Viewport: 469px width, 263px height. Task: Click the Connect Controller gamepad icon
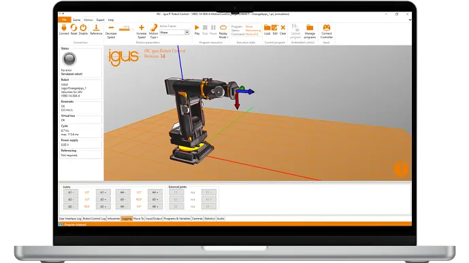click(x=326, y=28)
